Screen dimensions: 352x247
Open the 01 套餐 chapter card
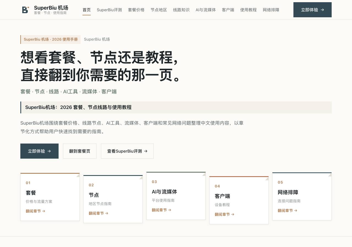pos(50,197)
